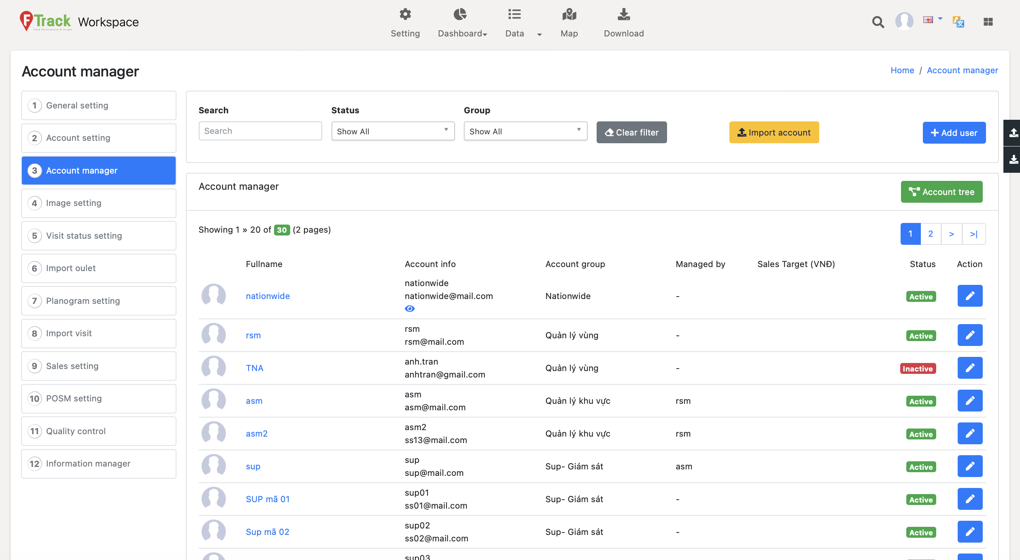Expand the Status filter dropdown
This screenshot has width=1020, height=560.
coord(393,132)
